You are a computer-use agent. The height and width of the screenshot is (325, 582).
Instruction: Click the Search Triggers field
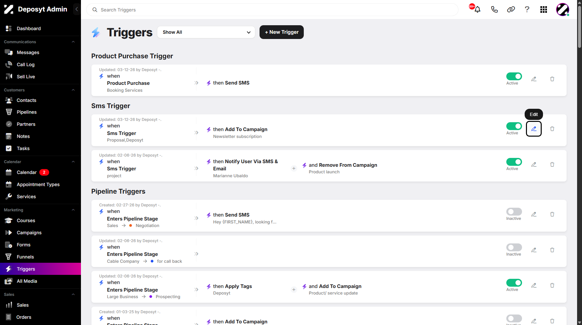click(272, 10)
